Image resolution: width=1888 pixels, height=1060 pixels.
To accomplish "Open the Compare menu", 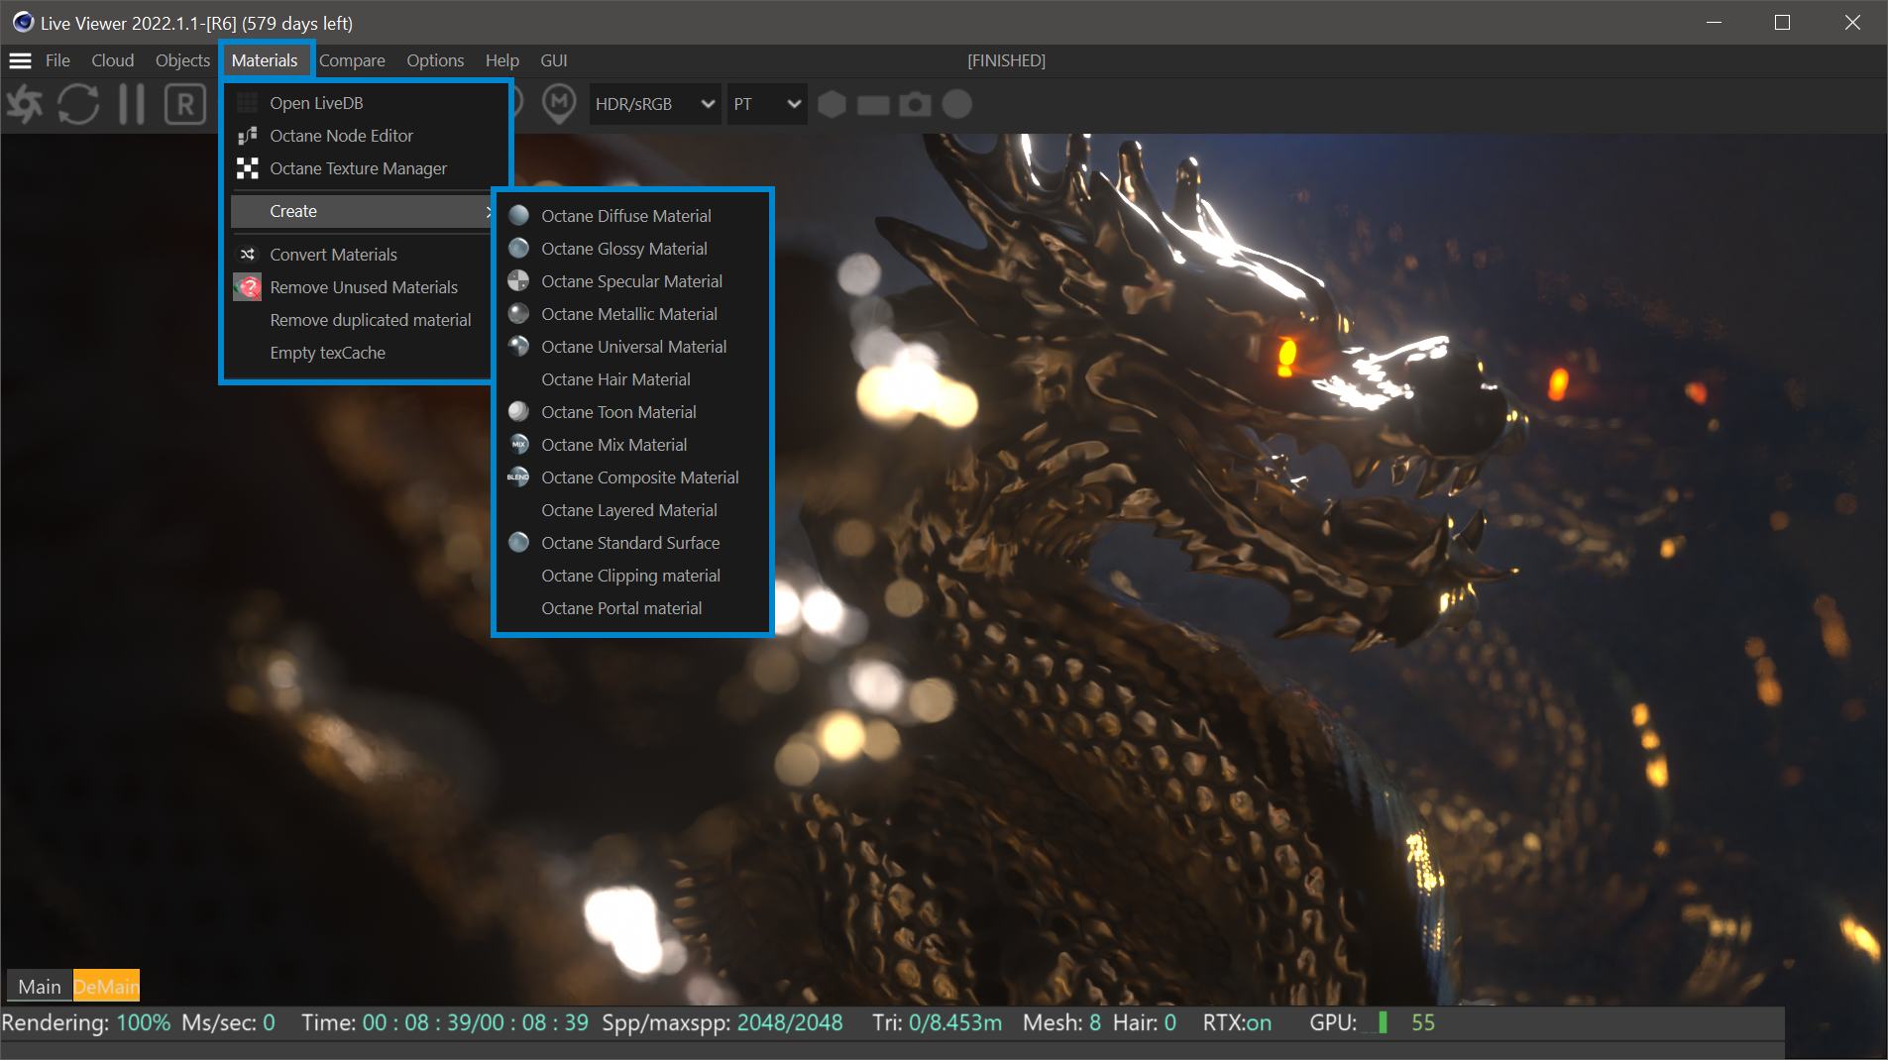I will (x=352, y=60).
